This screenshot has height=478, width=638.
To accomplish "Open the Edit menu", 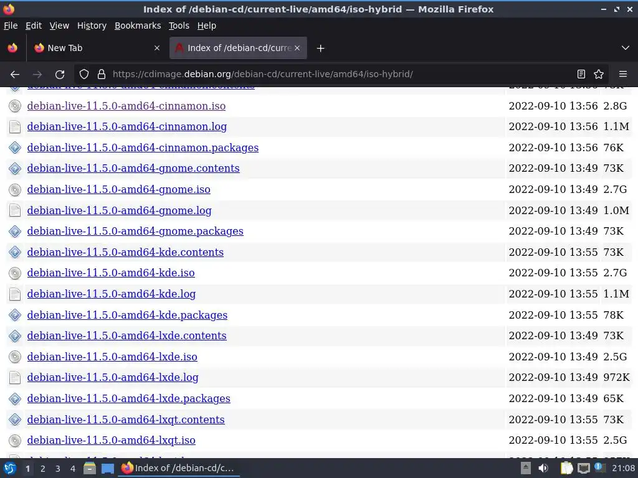I will 34,26.
